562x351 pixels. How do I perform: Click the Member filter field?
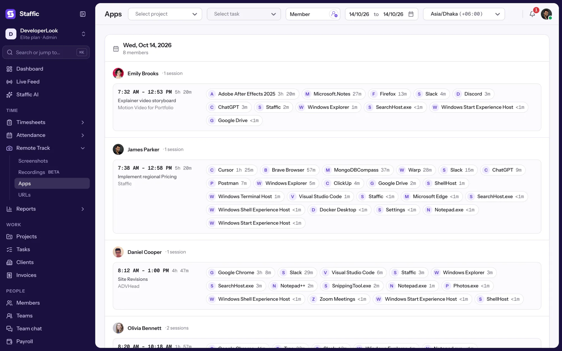pyautogui.click(x=313, y=14)
